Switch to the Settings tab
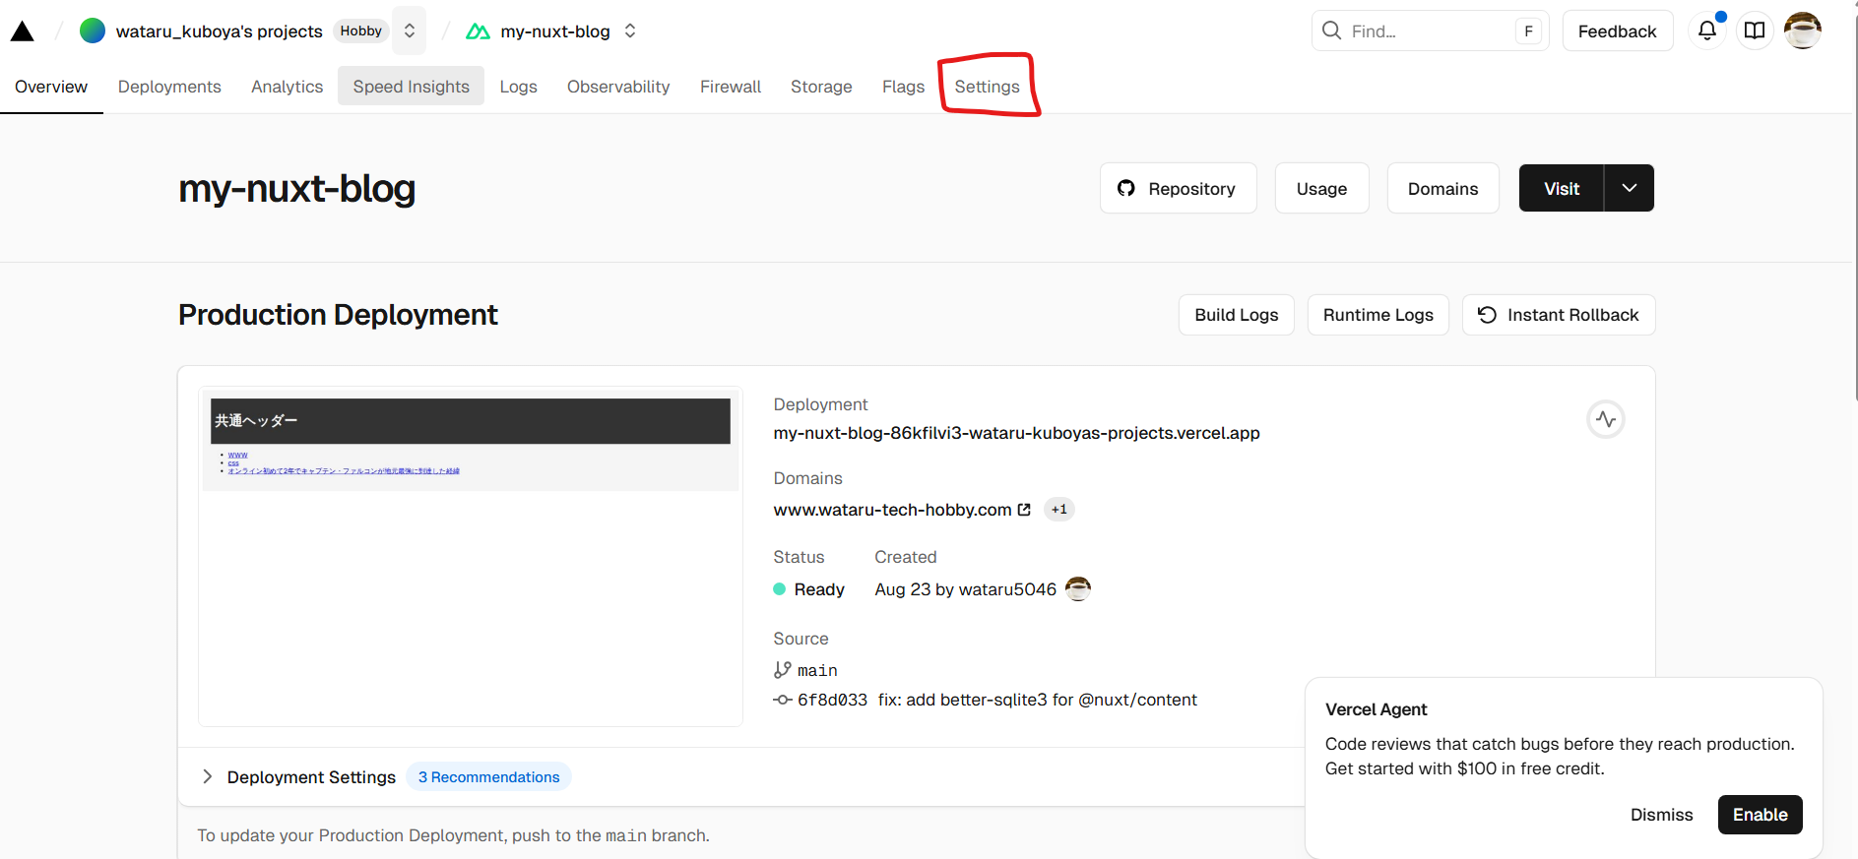Screen dimensions: 1858x859 coord(987,87)
